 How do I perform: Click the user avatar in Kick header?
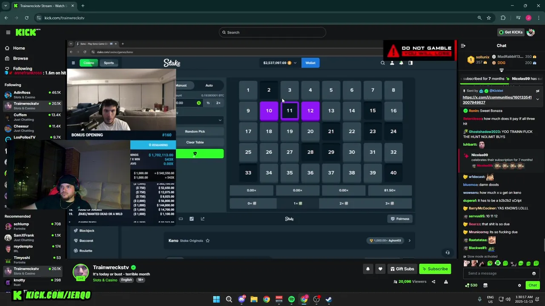(531, 32)
